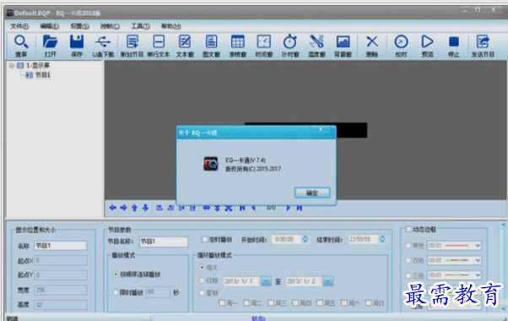Open the 控制 menu
This screenshot has width=508, height=321.
point(110,26)
